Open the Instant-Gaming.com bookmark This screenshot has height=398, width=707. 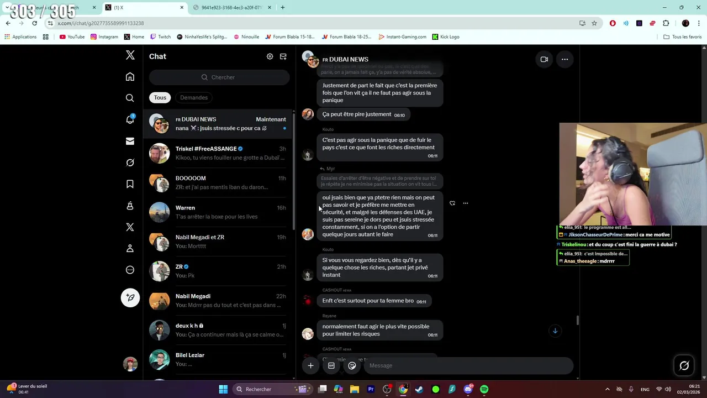(403, 37)
